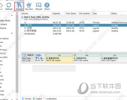The image size is (127, 100).
Task: Sort by the File System column header
Action: [x=85, y=13]
